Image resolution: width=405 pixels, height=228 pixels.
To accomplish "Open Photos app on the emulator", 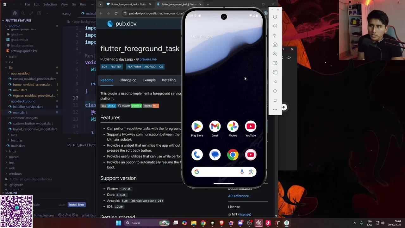I will 233,126.
